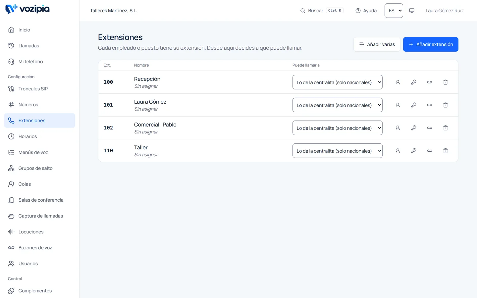This screenshot has height=298, width=477.
Task: Select Extensiones in the sidebar
Action: pos(39,121)
